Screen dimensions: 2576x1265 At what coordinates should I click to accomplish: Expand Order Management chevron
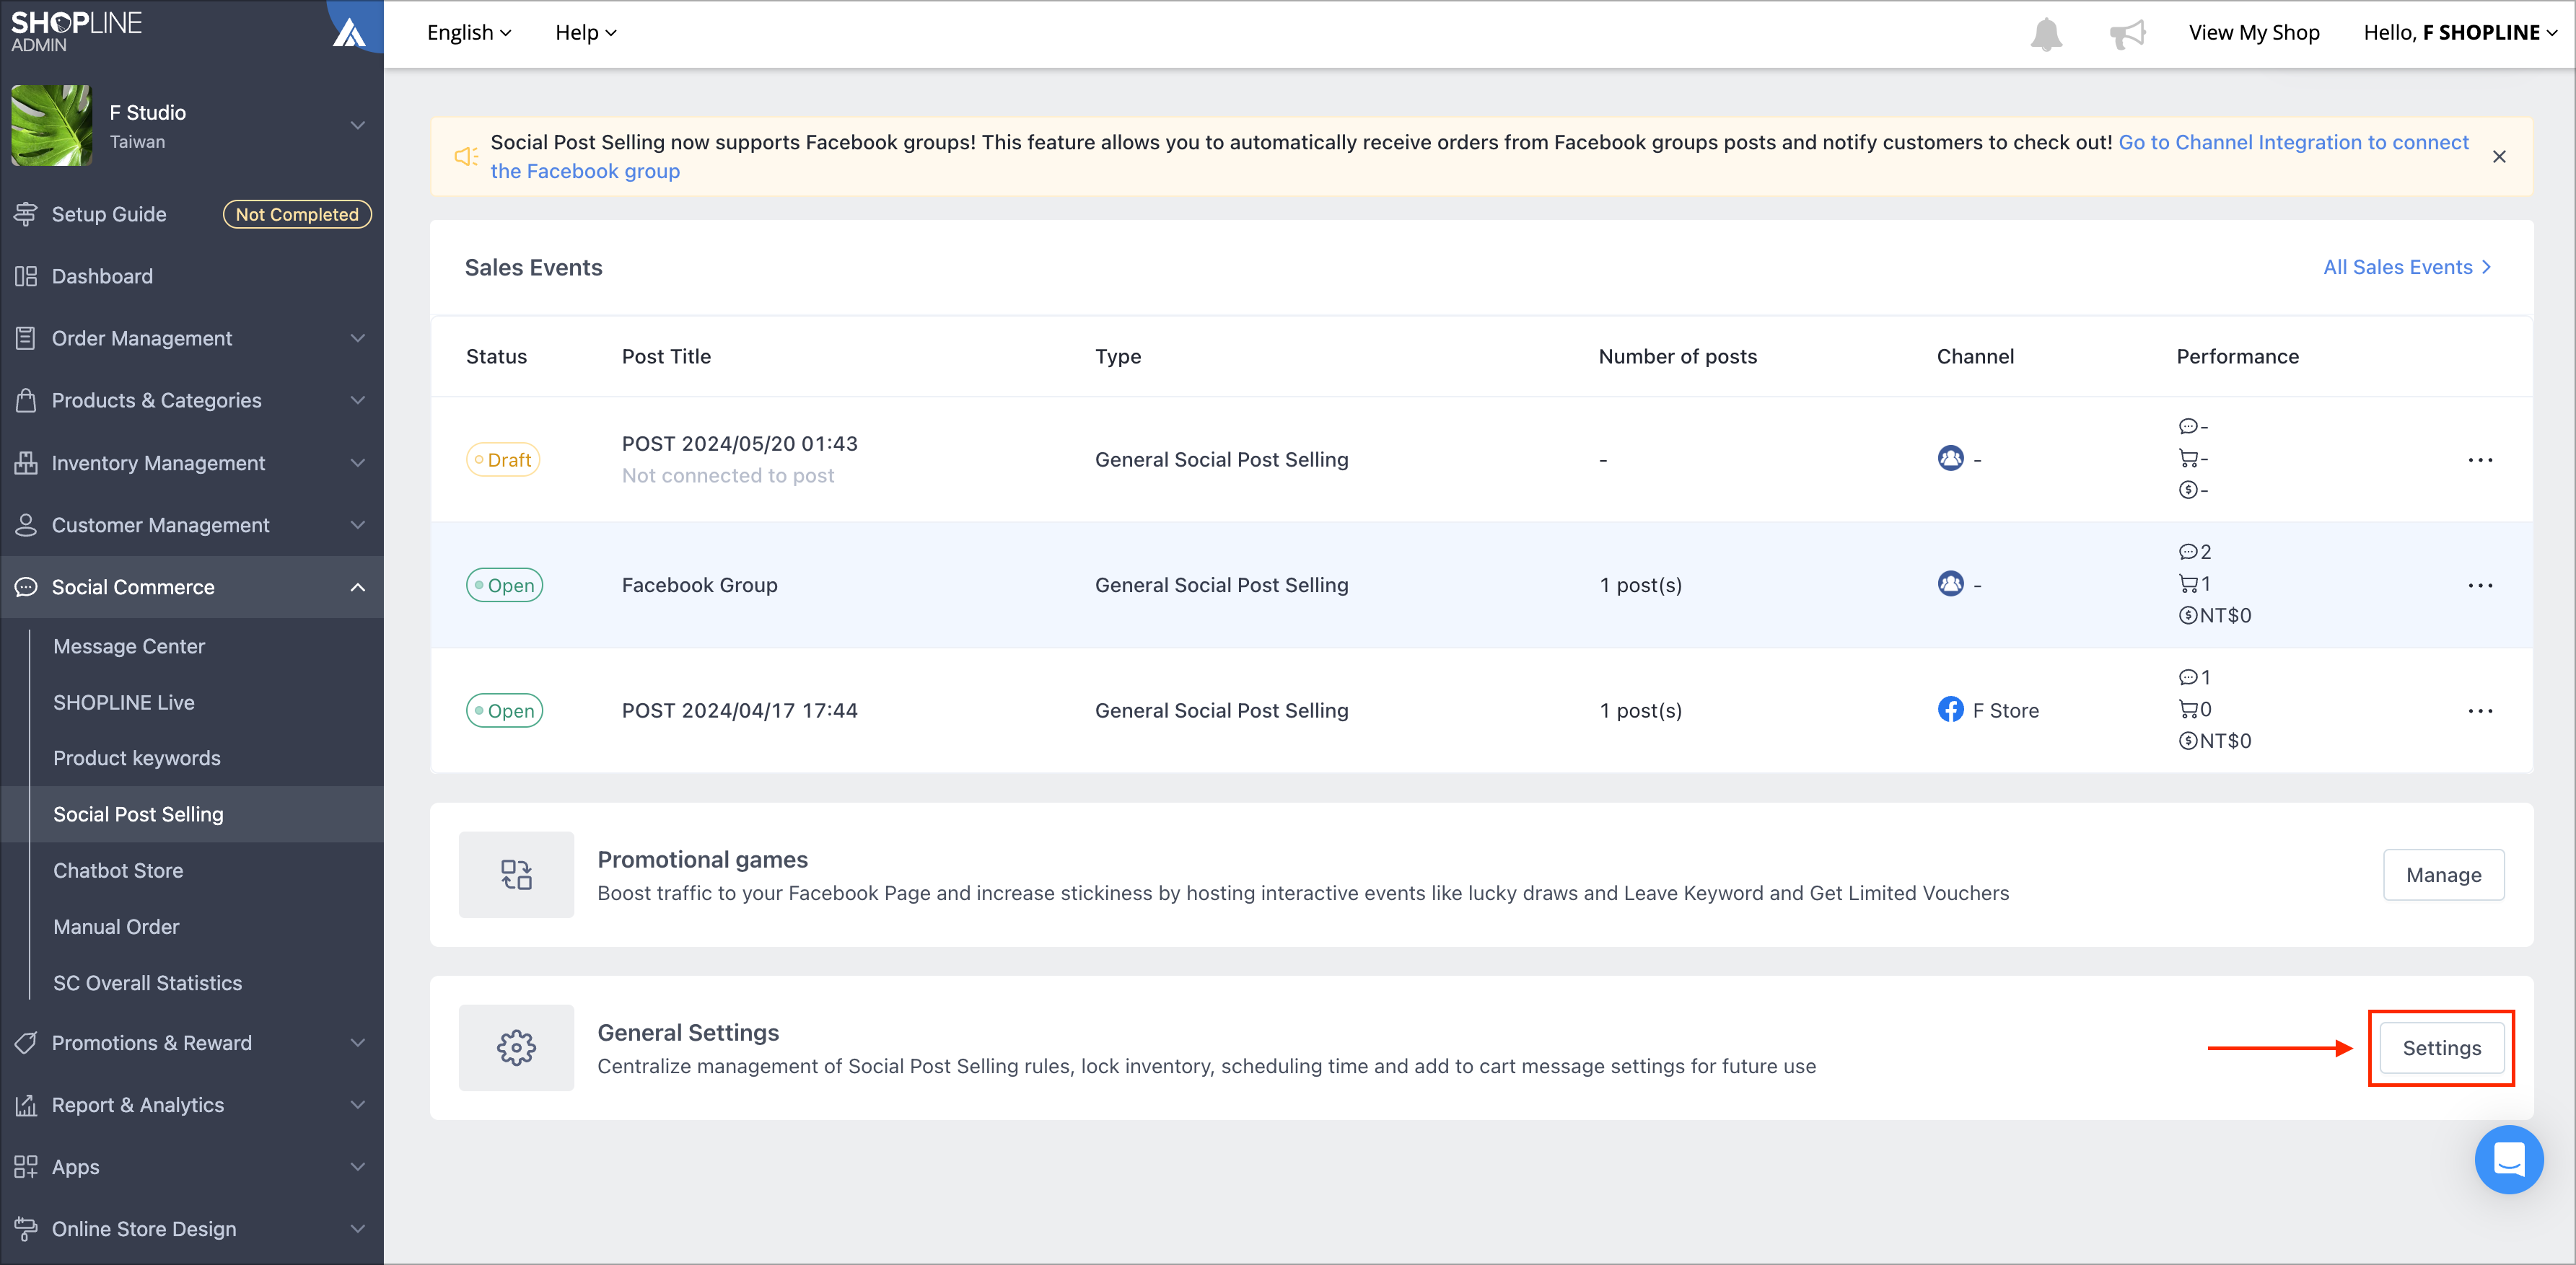coord(357,338)
